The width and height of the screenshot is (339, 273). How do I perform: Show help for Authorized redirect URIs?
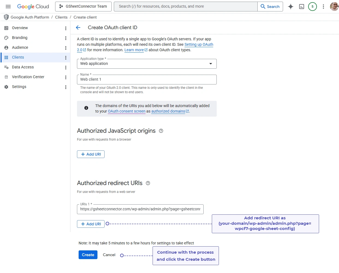(x=148, y=183)
